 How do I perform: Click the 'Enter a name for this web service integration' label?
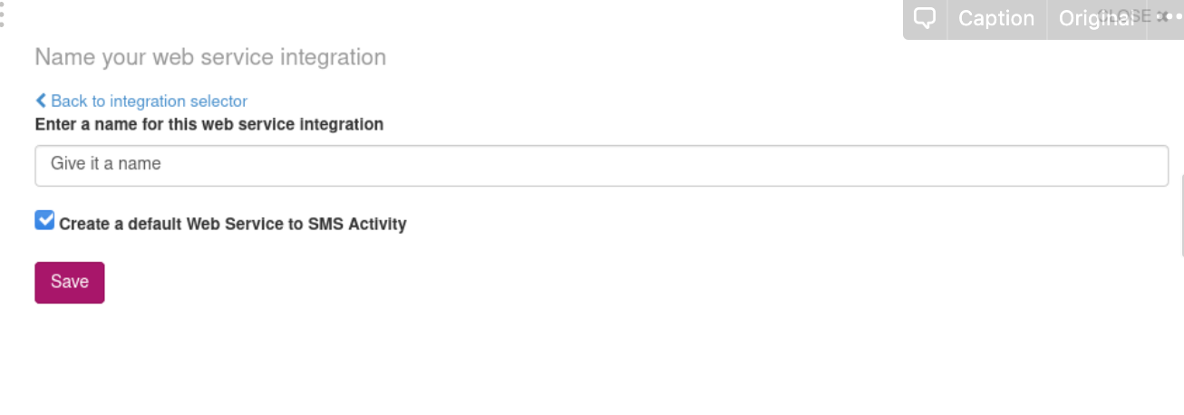(209, 124)
